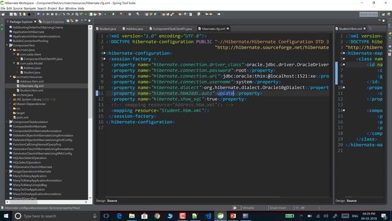Select ComponentTestClientPri.java in tree
Viewport: 392px width, 221px height.
[43, 59]
